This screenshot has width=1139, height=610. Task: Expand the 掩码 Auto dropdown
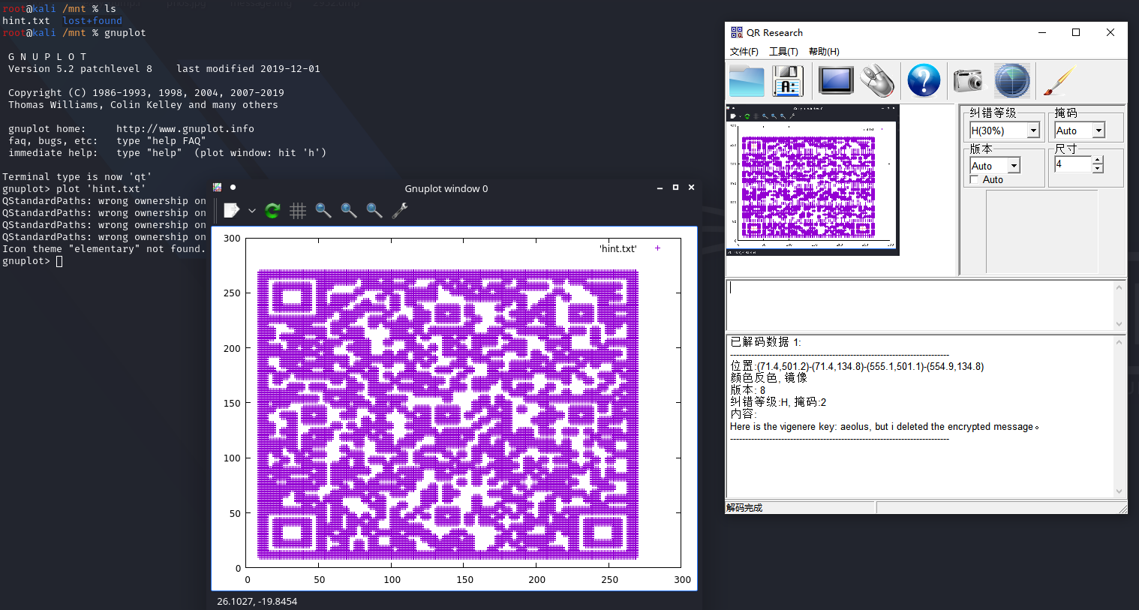pyautogui.click(x=1098, y=131)
